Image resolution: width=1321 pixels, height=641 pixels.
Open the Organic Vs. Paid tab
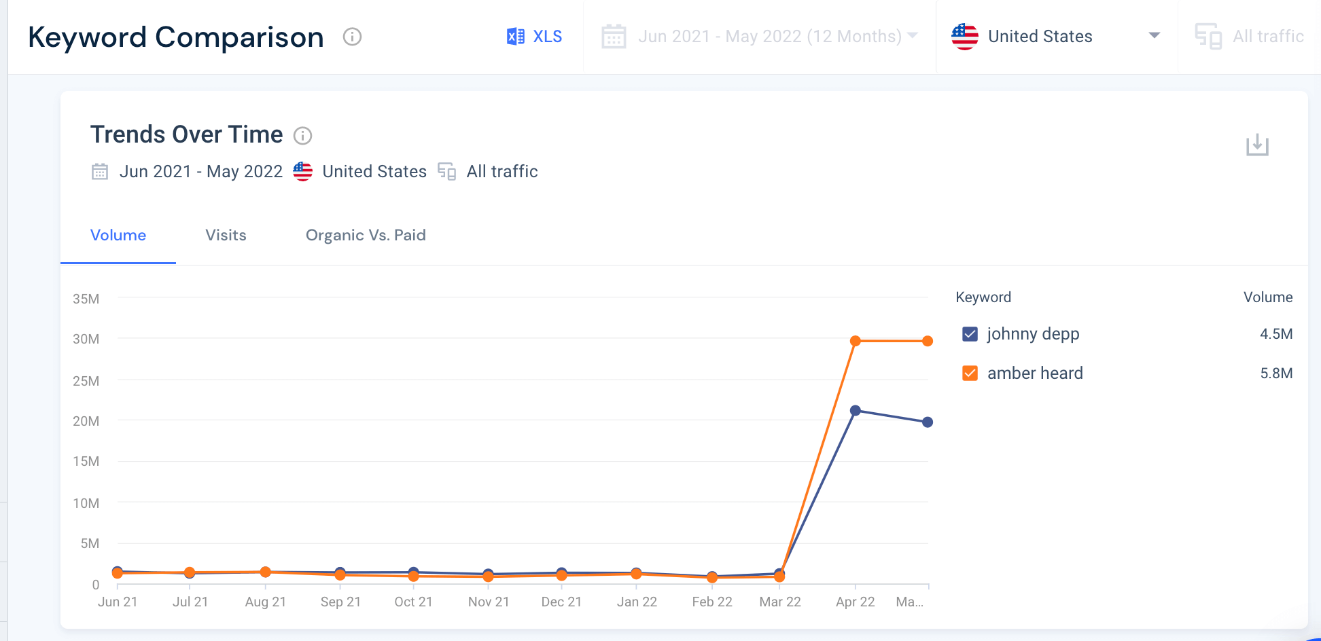click(366, 235)
